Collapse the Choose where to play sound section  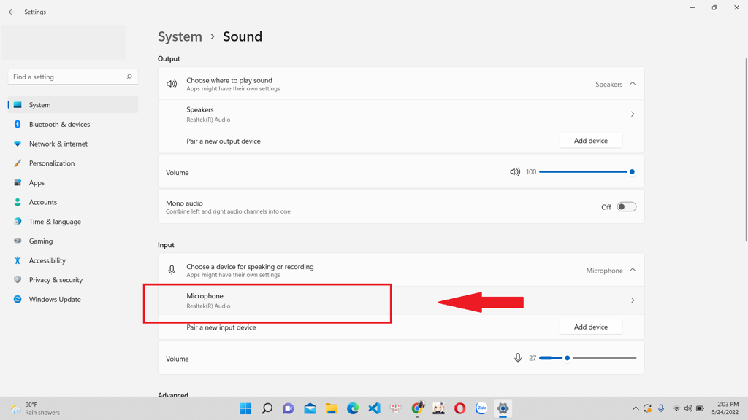click(633, 84)
